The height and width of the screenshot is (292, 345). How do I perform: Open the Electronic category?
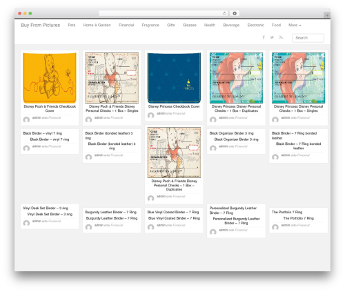255,25
